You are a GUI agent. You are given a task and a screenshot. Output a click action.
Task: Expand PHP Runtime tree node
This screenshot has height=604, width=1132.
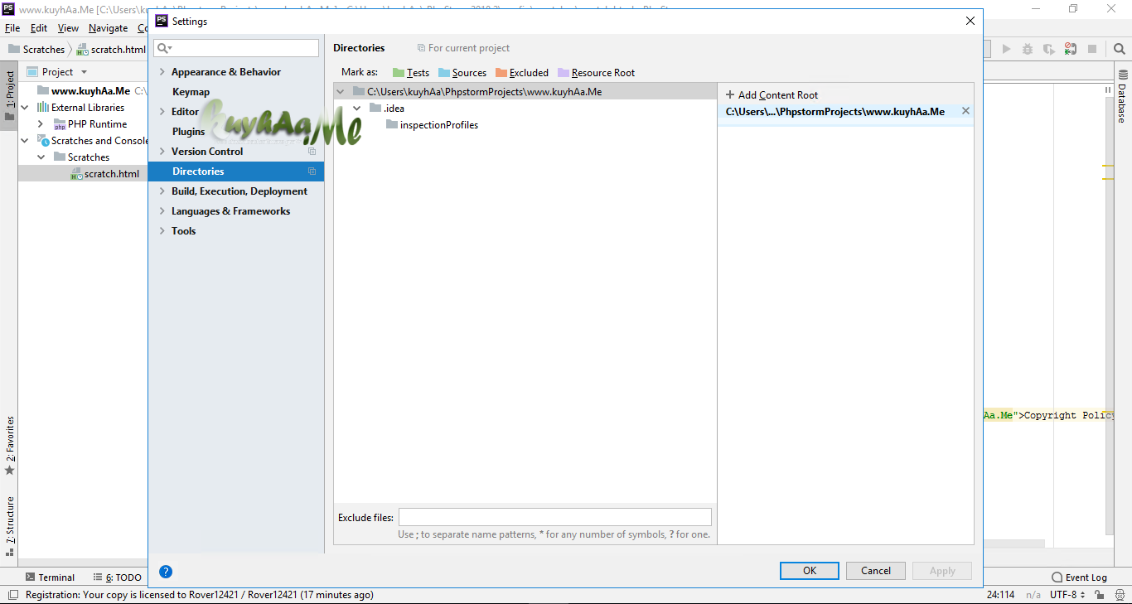click(41, 124)
